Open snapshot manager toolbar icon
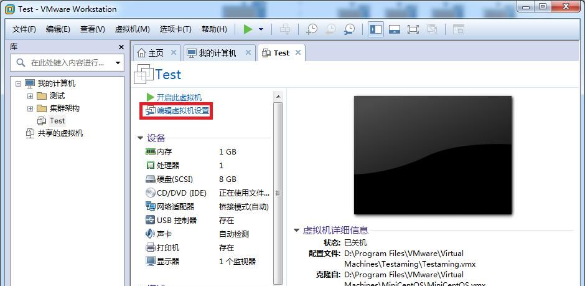The image size is (585, 286). [x=350, y=29]
